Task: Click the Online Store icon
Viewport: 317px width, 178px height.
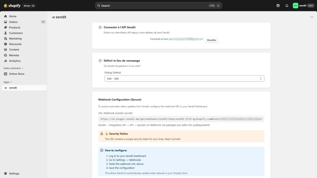Action: coord(6,74)
